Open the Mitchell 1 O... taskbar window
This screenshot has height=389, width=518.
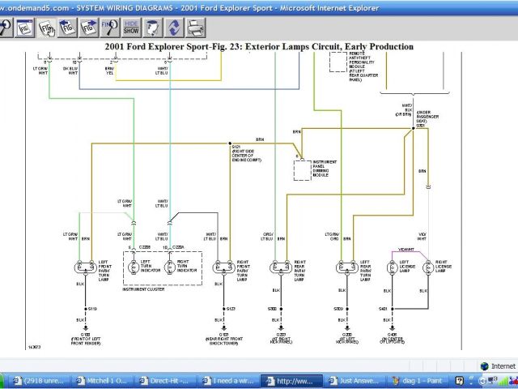[x=101, y=380]
